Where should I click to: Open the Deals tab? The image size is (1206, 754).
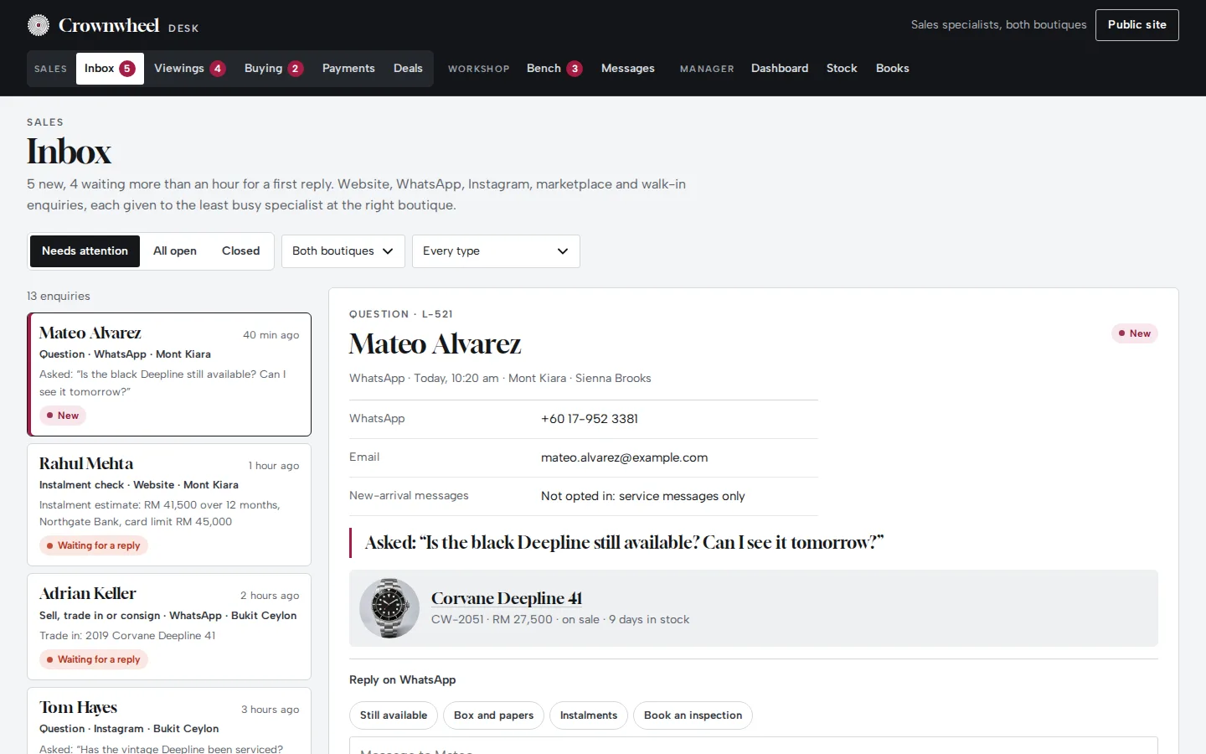[408, 69]
